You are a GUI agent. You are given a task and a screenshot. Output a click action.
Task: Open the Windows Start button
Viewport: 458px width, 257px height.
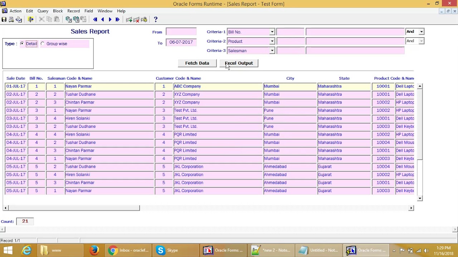tap(8, 250)
